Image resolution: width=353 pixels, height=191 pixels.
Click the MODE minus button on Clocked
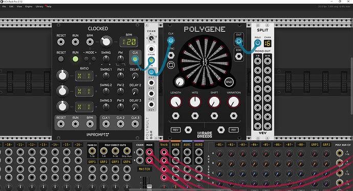click(x=86, y=59)
